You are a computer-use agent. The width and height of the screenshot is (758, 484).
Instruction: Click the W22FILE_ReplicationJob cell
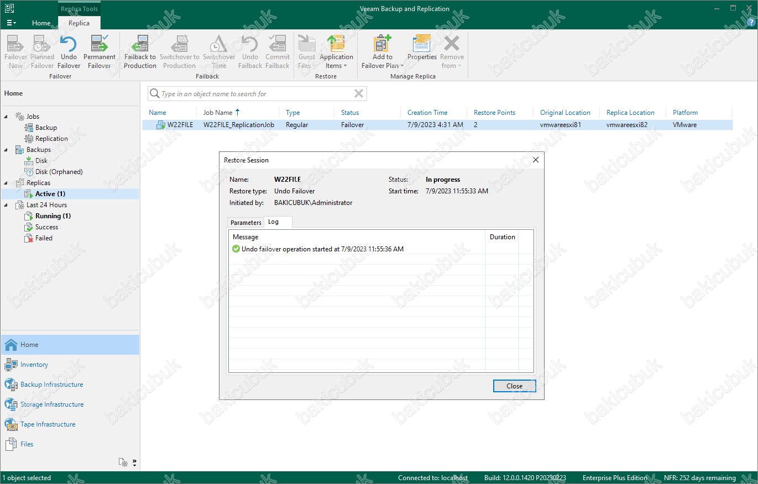tap(239, 125)
